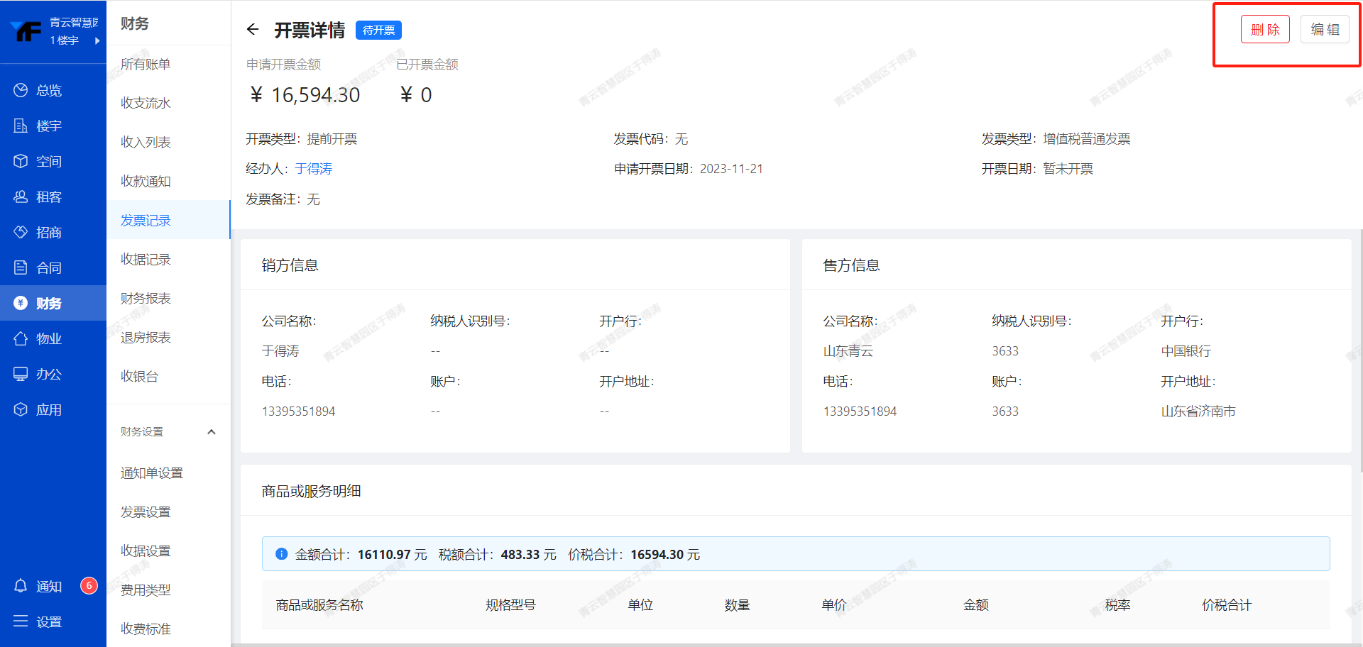Open 发票设置 under finance settings
This screenshot has width=1363, height=647.
click(x=146, y=511)
